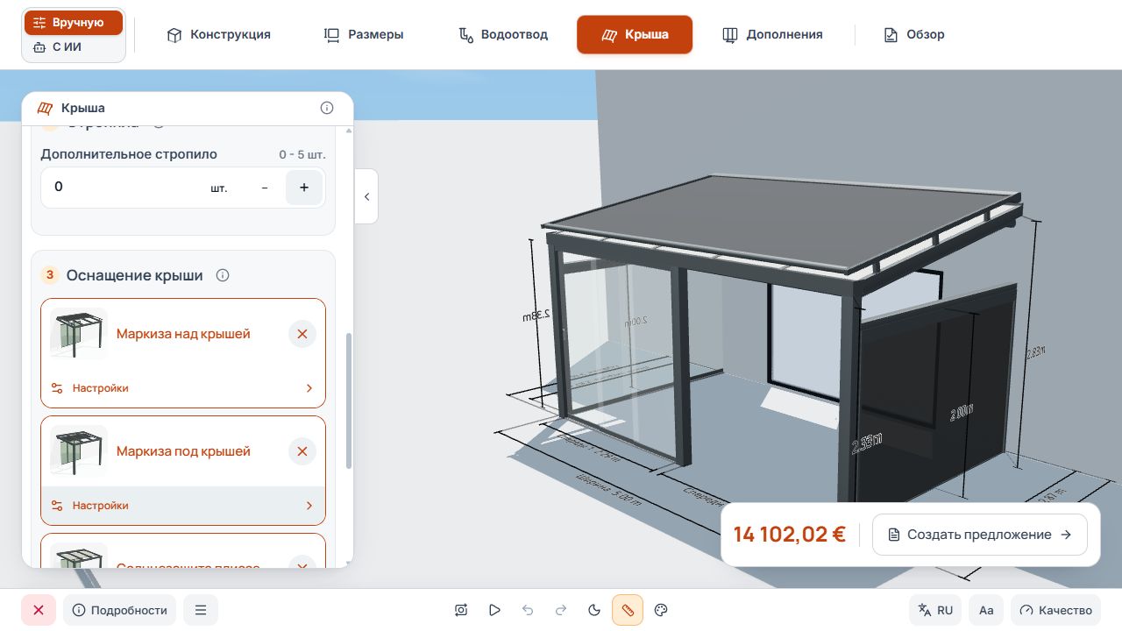Click the settings sliders icon under Маркиза над крышей
Screen dimensions: 1122x631
click(x=57, y=388)
